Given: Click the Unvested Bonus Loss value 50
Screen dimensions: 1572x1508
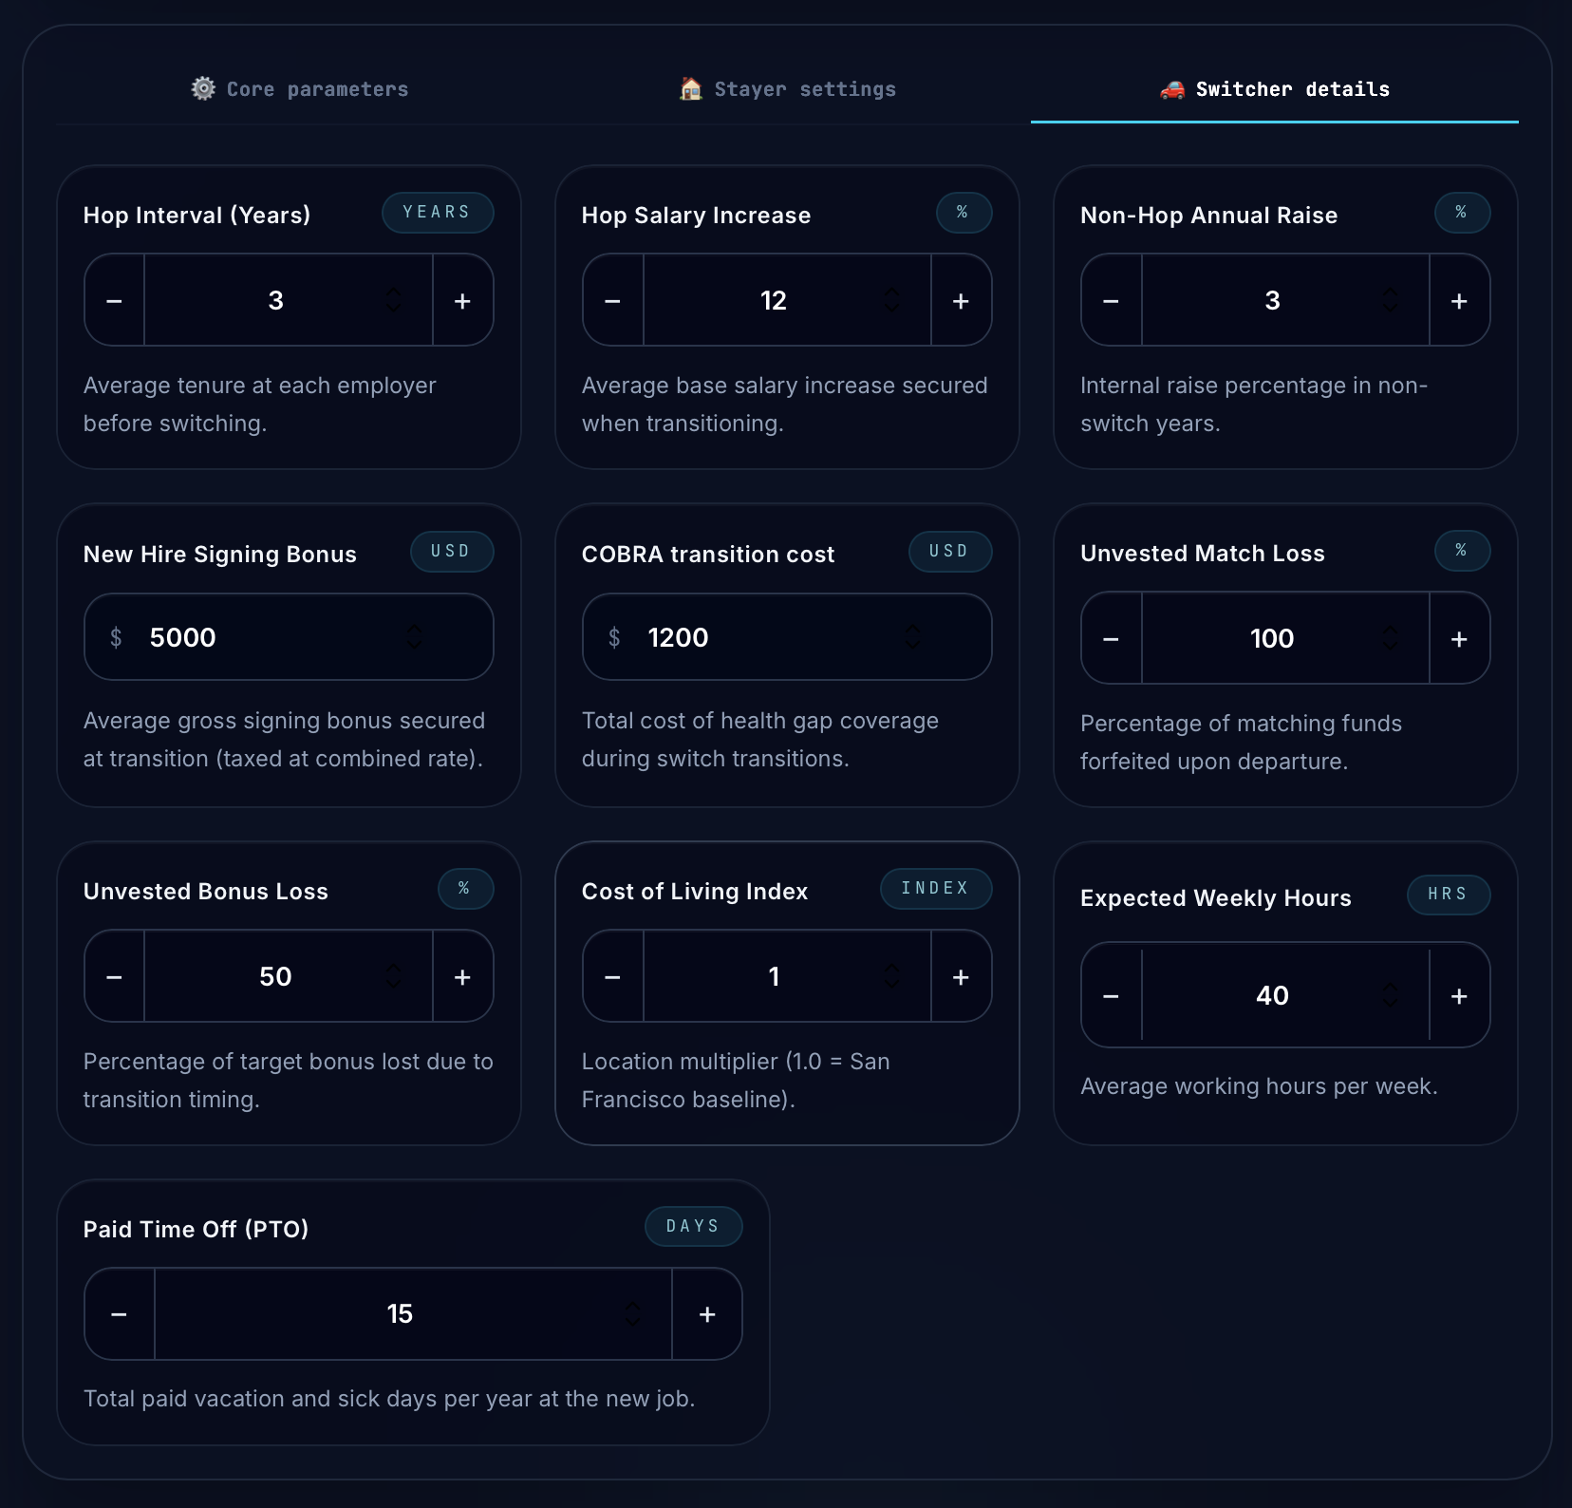Looking at the screenshot, I should tap(275, 977).
